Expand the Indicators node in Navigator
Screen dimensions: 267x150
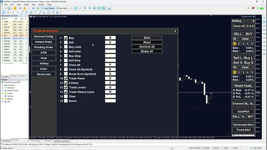click(3, 88)
